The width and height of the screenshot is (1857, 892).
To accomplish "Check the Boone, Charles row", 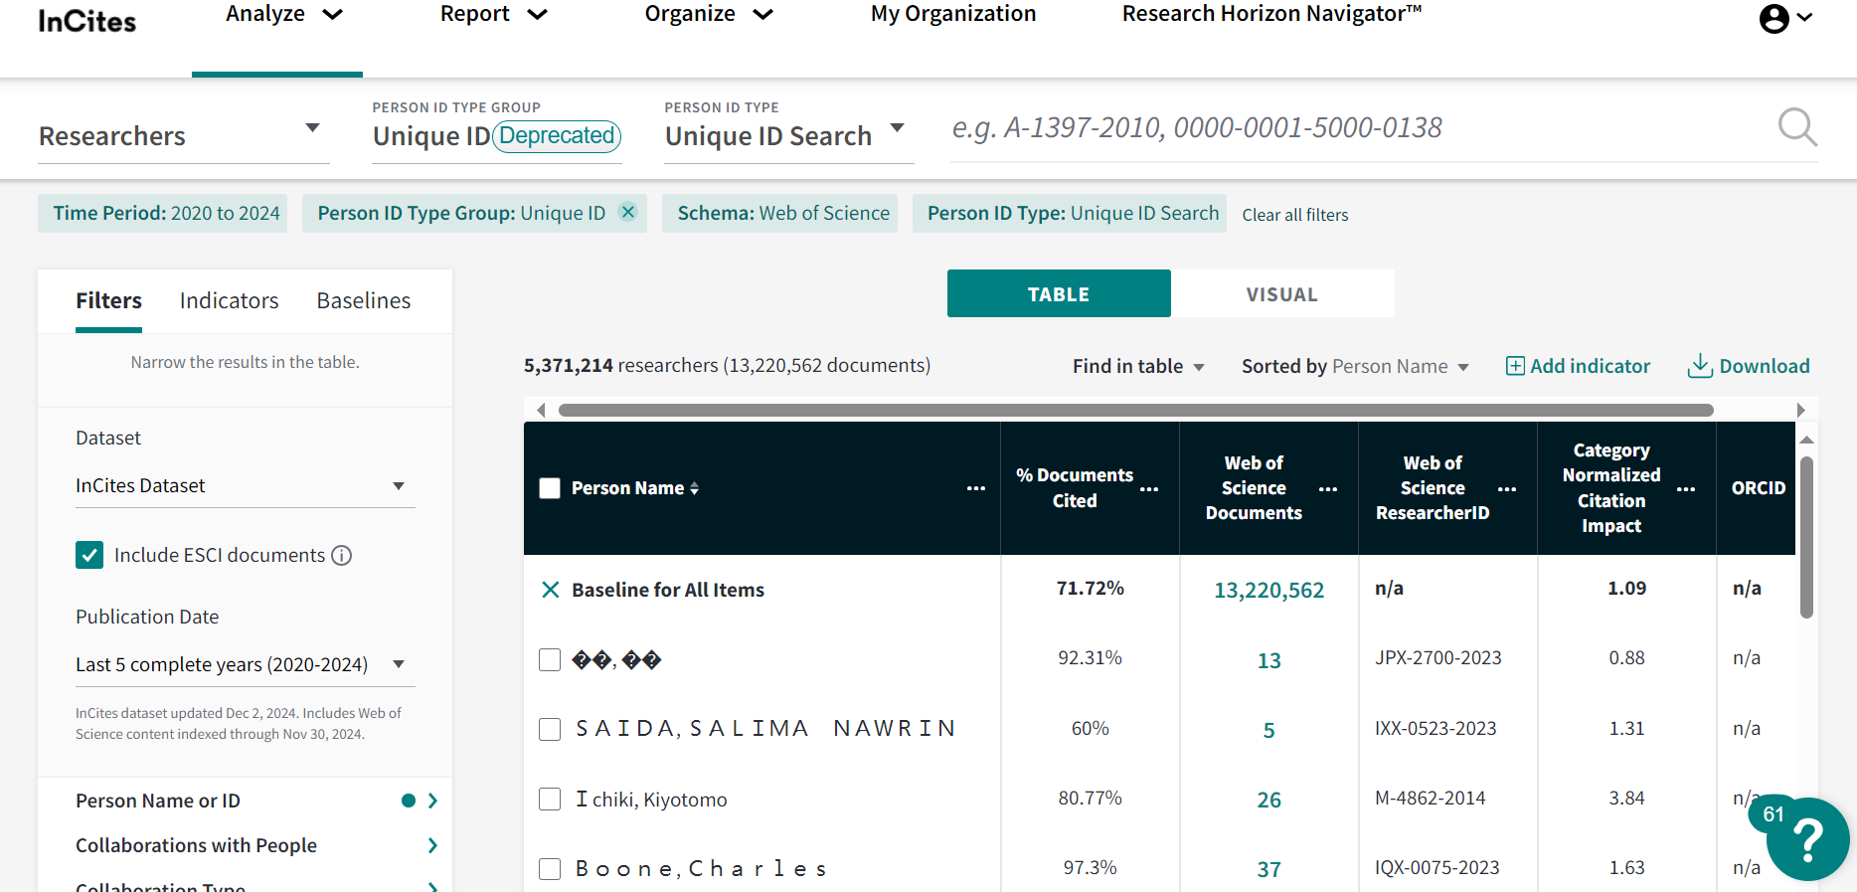I will coord(550,868).
